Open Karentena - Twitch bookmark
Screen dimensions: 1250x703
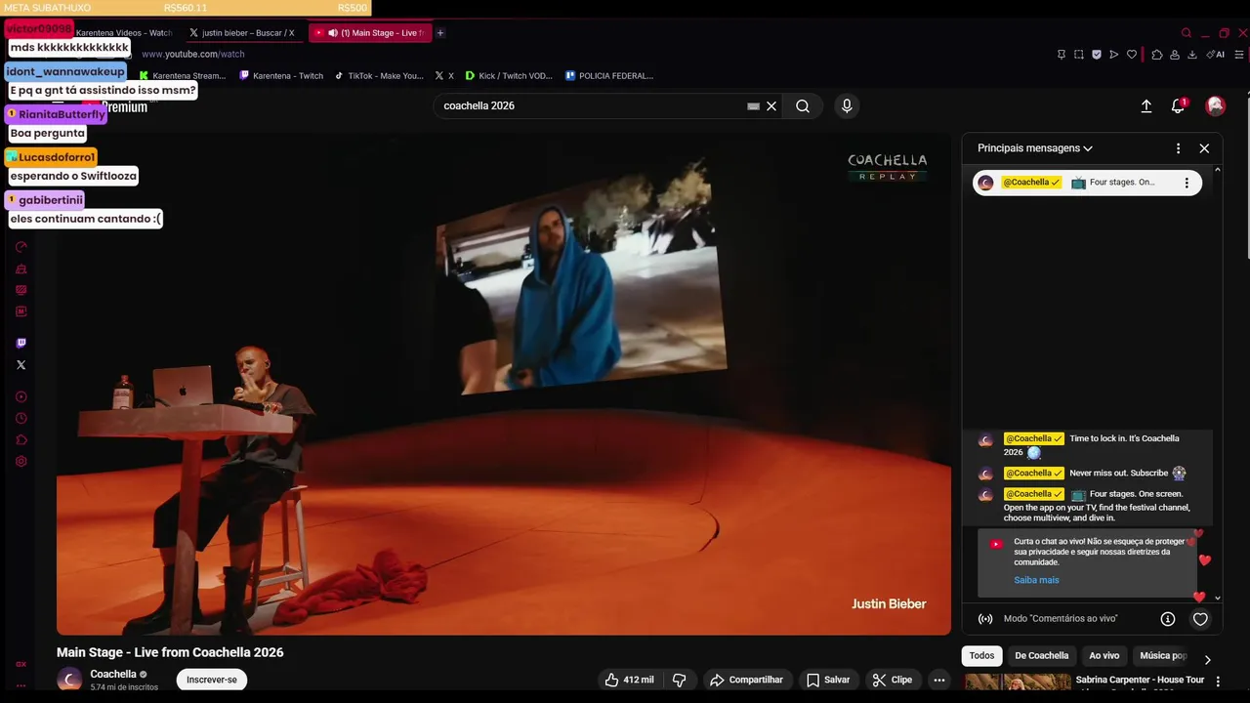(x=281, y=75)
